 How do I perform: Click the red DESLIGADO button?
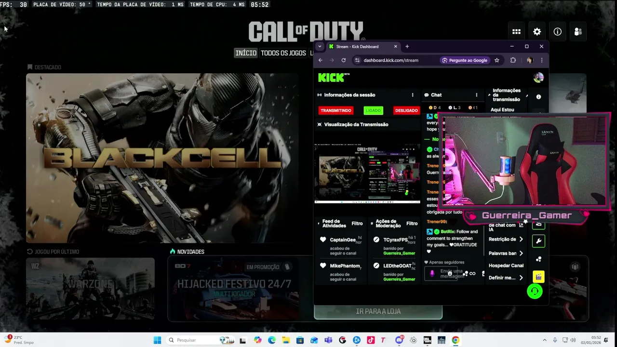(x=406, y=110)
